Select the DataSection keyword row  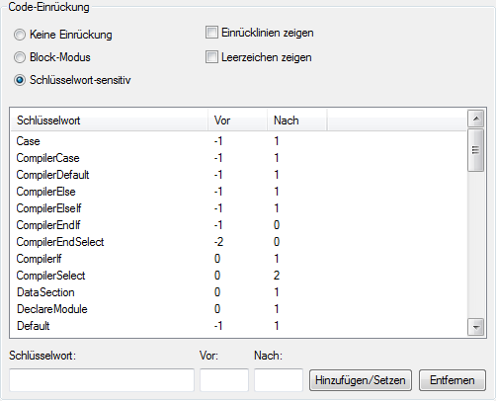[x=239, y=292]
